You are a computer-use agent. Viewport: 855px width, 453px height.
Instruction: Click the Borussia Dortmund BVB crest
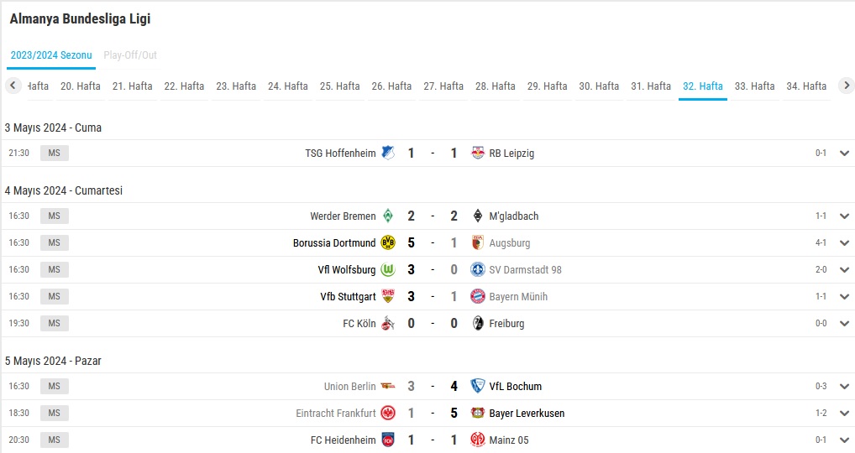(x=388, y=242)
